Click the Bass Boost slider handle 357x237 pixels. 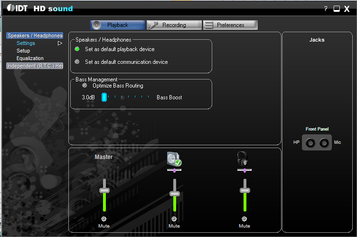104,97
